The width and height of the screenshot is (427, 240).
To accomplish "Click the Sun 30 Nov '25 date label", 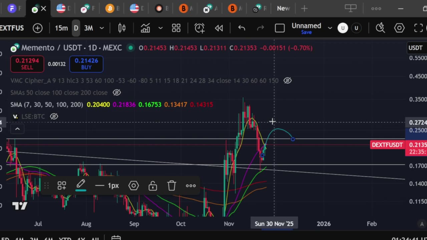I will pos(274,224).
